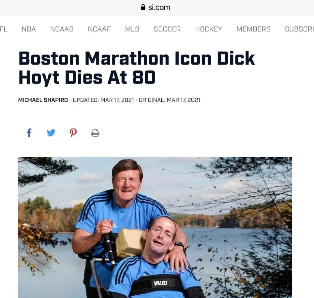Go to NCAAF menu item
This screenshot has height=298, width=314.
[x=99, y=29]
